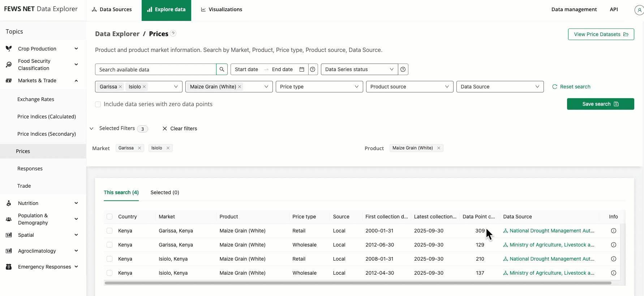The image size is (644, 296).
Task: Tick the select-all checkbox in table header
Action: [110, 217]
